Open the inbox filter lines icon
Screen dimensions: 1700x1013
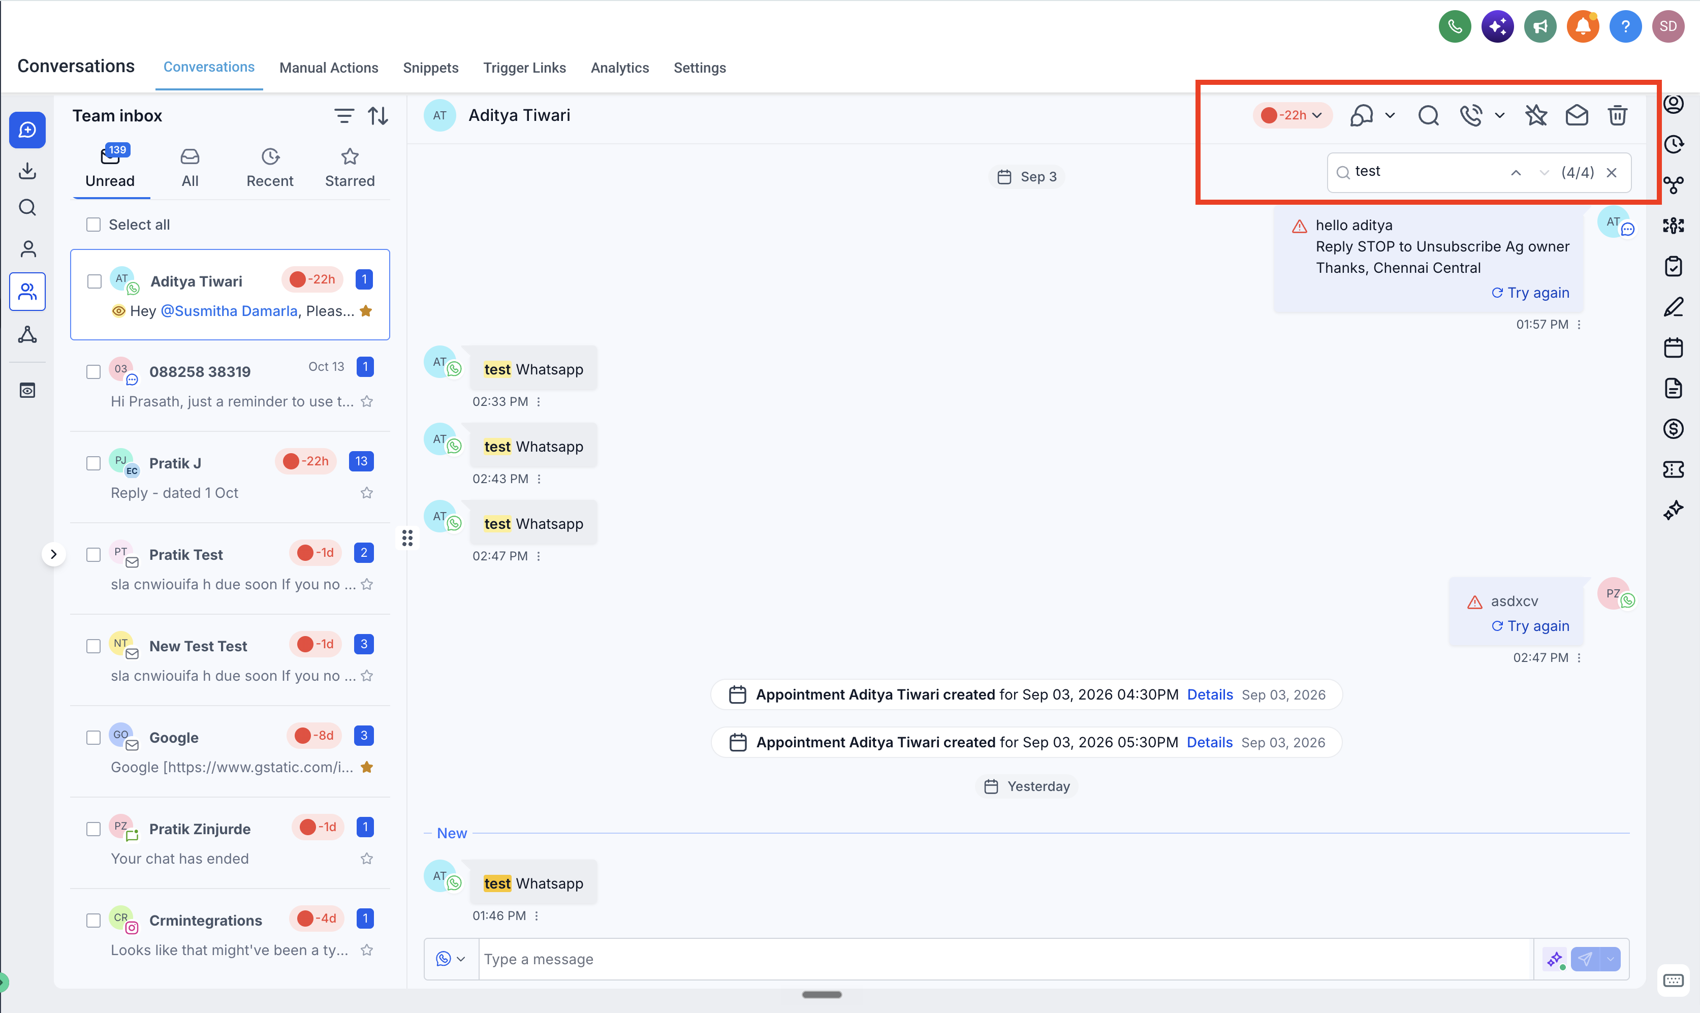[344, 115]
